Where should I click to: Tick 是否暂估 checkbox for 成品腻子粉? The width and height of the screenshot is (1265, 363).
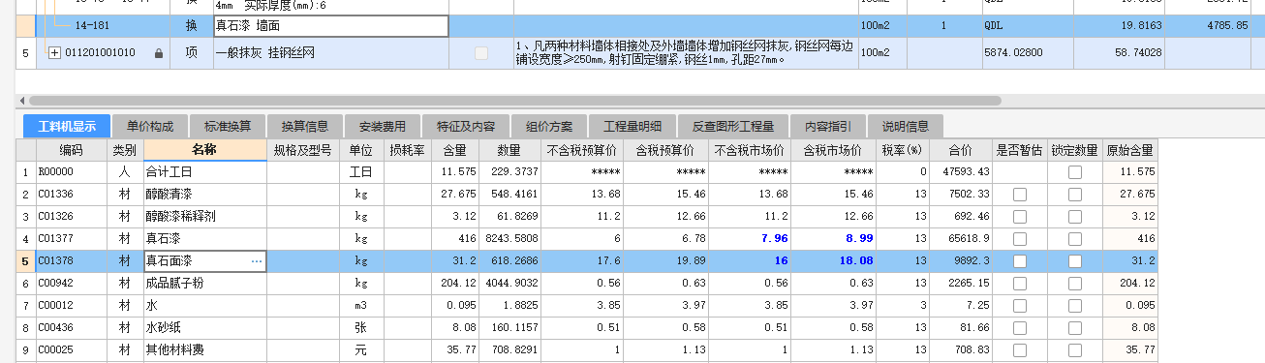[1019, 284]
